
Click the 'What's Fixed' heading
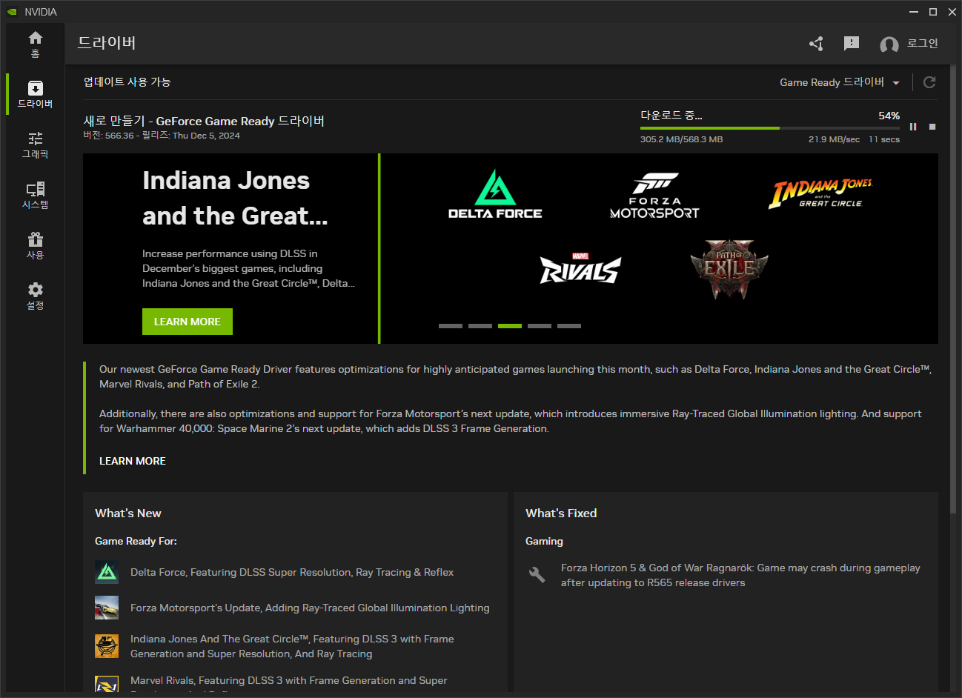(561, 513)
